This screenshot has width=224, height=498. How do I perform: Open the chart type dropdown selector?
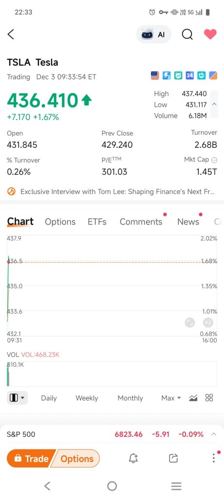coord(17,398)
